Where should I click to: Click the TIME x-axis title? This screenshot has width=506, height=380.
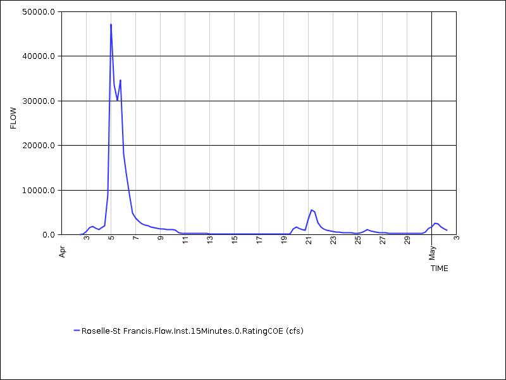coord(439,269)
